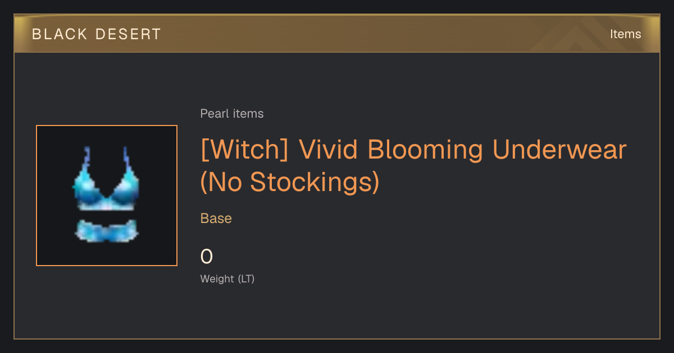Viewport: 674px width, 353px height.
Task: Select the Base grade label
Action: coord(216,219)
